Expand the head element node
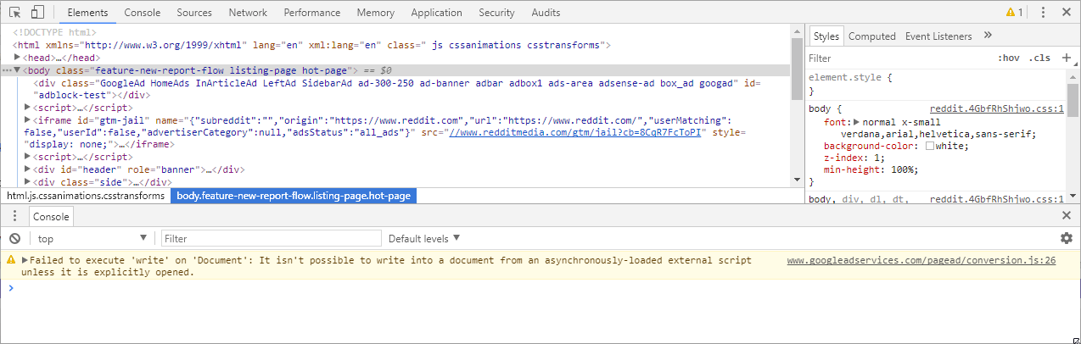This screenshot has width=1081, height=344. click(x=19, y=58)
